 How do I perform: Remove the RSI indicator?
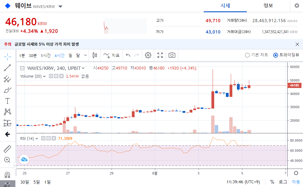point(54,138)
